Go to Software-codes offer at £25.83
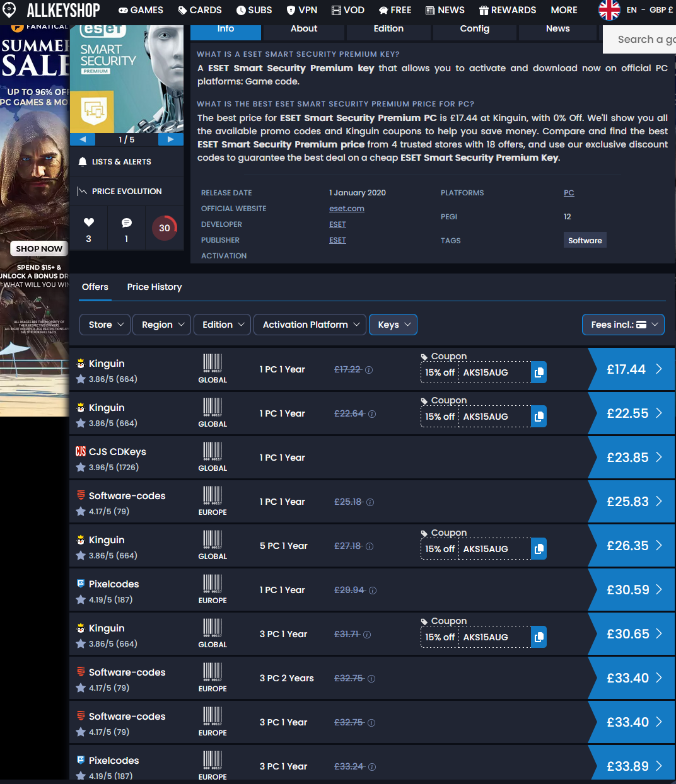The width and height of the screenshot is (676, 784). click(x=632, y=502)
